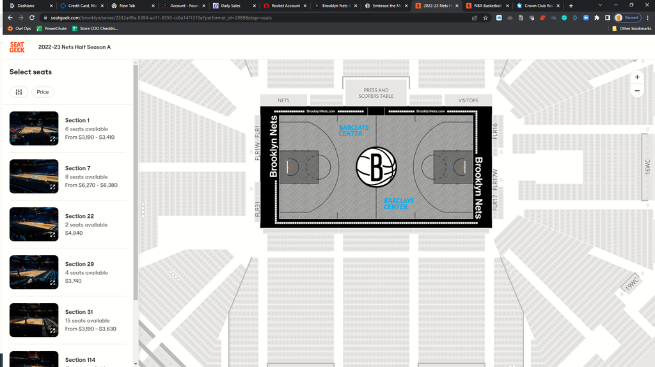Open the Other bookmarks folder
Image resolution: width=655 pixels, height=367 pixels.
click(x=631, y=28)
